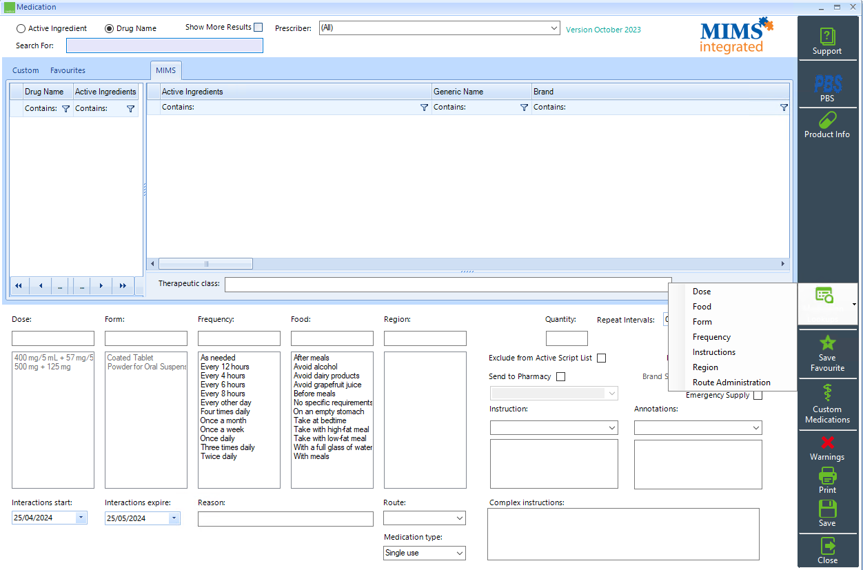The width and height of the screenshot is (863, 570).
Task: Open the Interactions expire date picker
Action: coord(174,518)
